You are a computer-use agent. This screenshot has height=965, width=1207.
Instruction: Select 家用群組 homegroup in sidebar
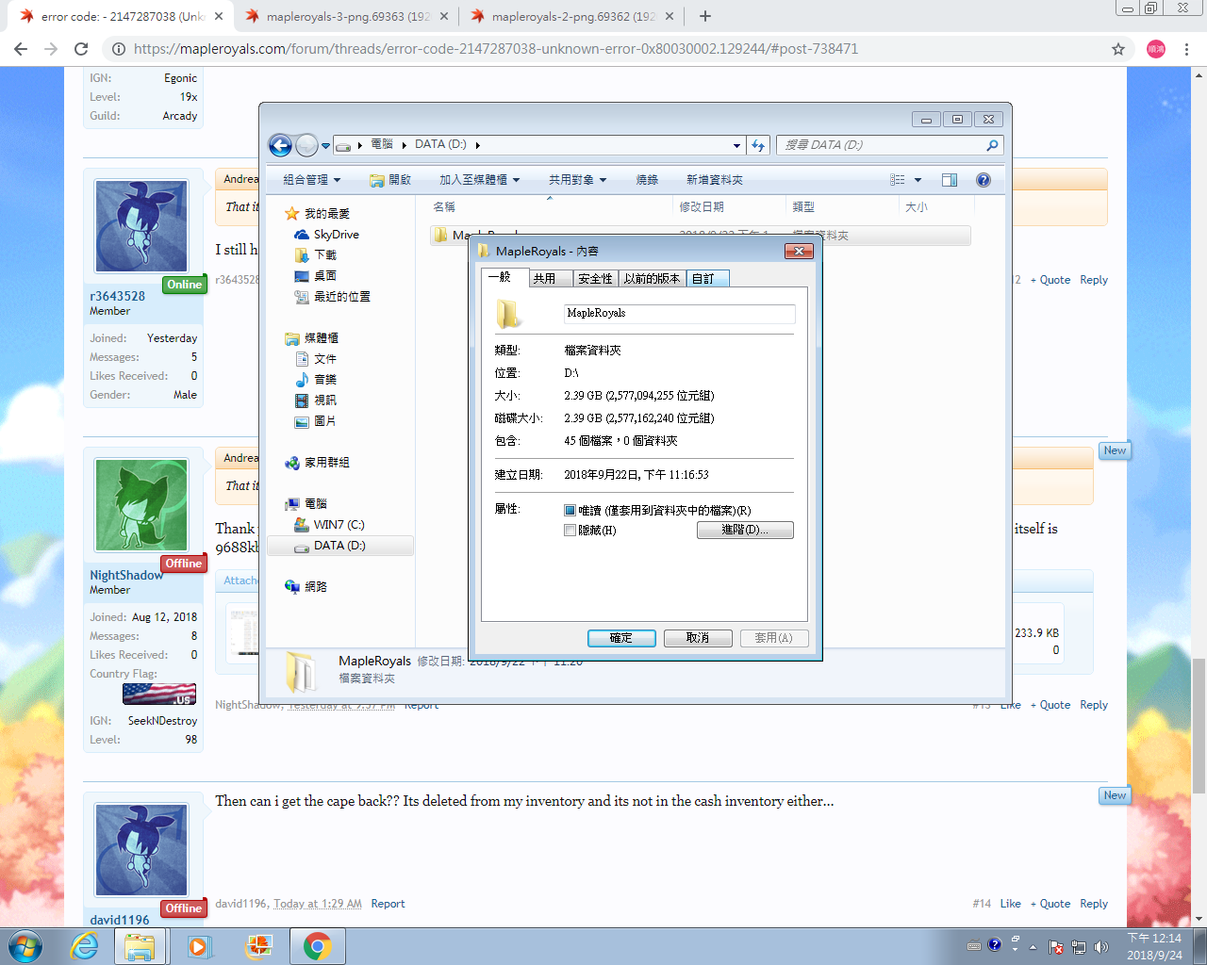pyautogui.click(x=326, y=463)
